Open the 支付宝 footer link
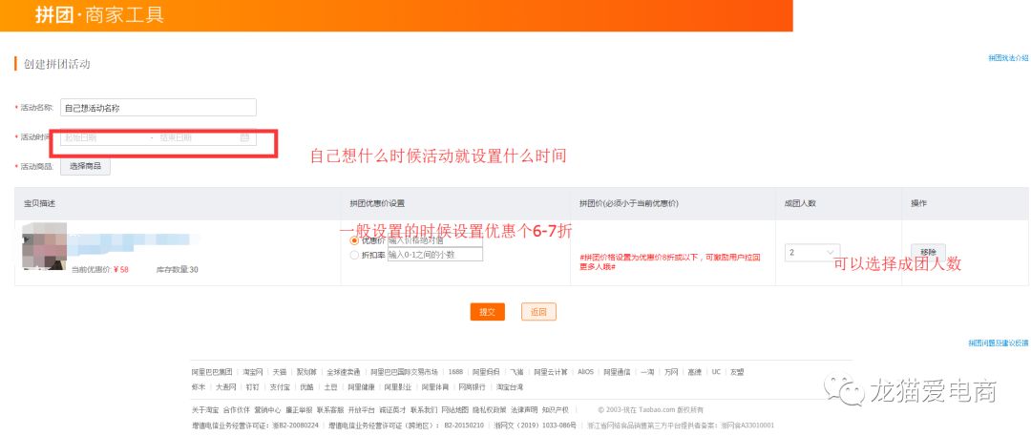The image size is (1031, 436). click(280, 386)
